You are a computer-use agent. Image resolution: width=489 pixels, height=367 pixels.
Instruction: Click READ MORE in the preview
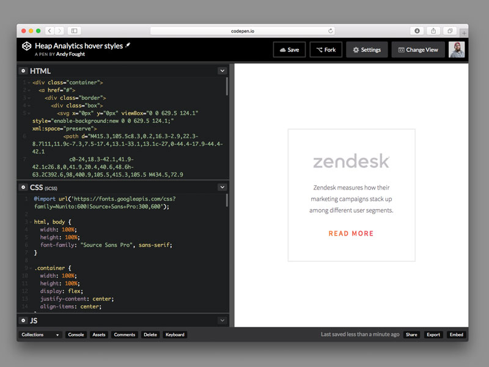point(351,234)
